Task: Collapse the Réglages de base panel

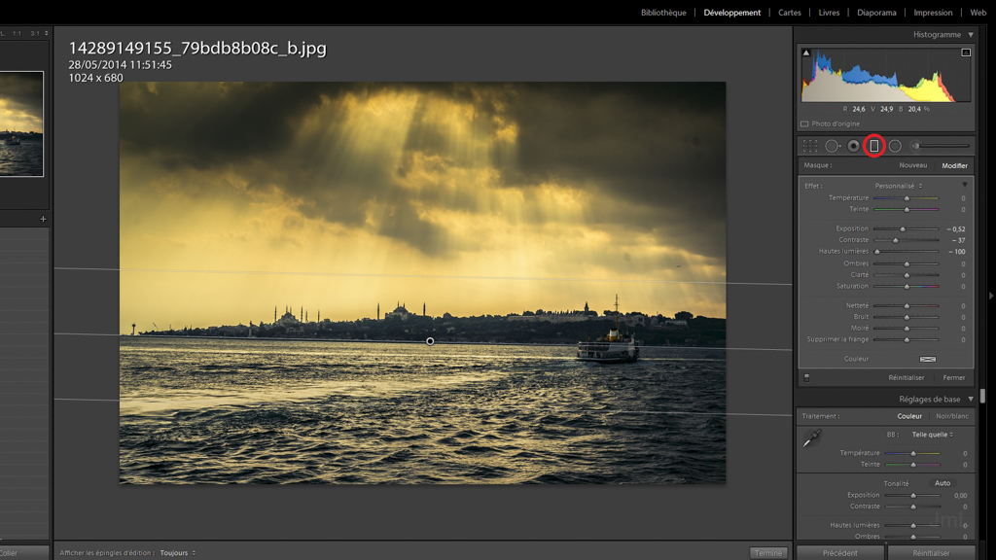Action: point(970,400)
